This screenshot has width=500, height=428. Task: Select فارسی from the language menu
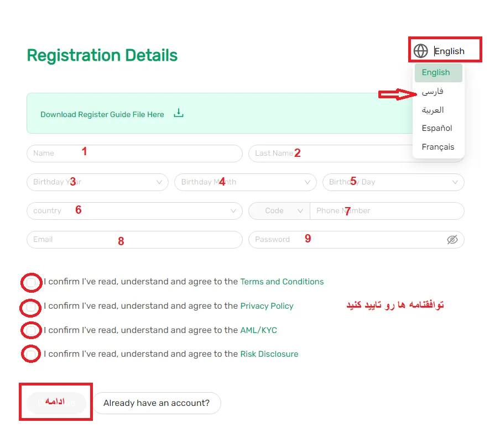433,91
